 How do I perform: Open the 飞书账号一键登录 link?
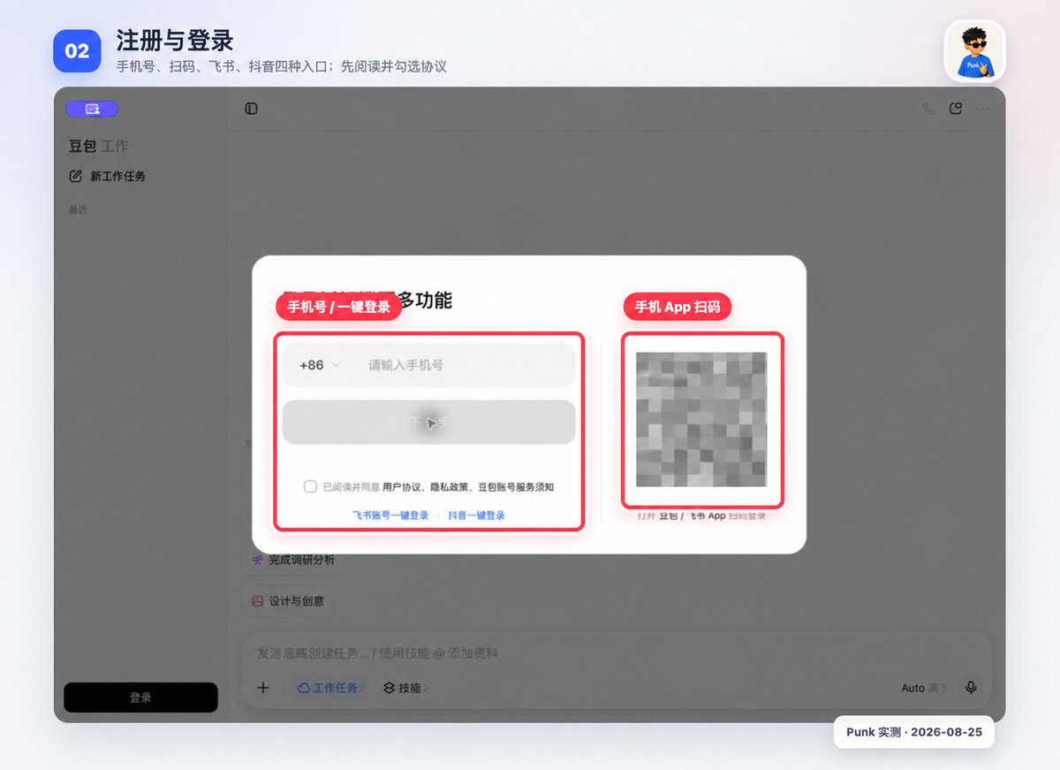pos(390,515)
